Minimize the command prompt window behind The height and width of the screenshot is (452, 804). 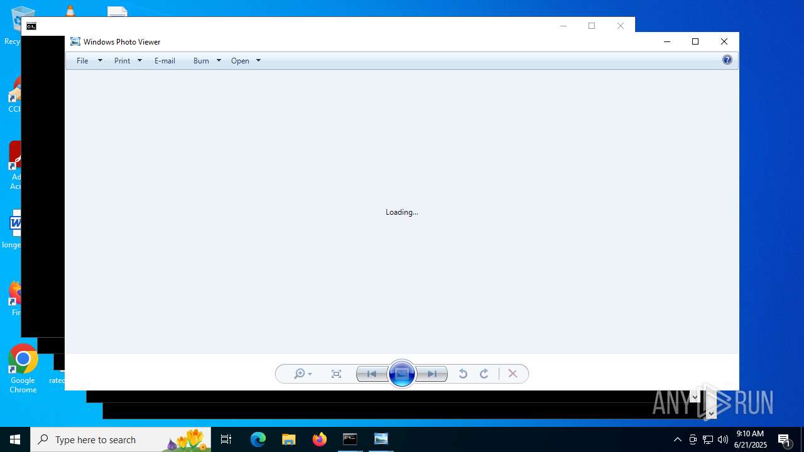pos(563,26)
